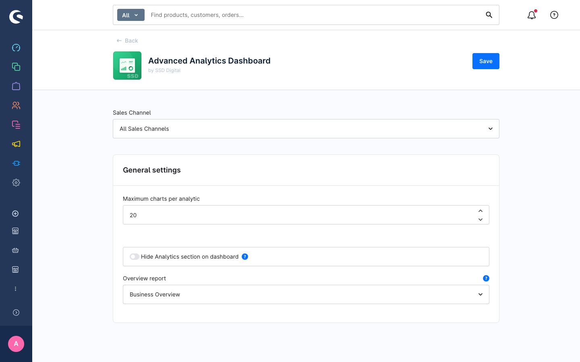
Task: Show more sales channels via three-dots icon
Action: tap(15, 289)
